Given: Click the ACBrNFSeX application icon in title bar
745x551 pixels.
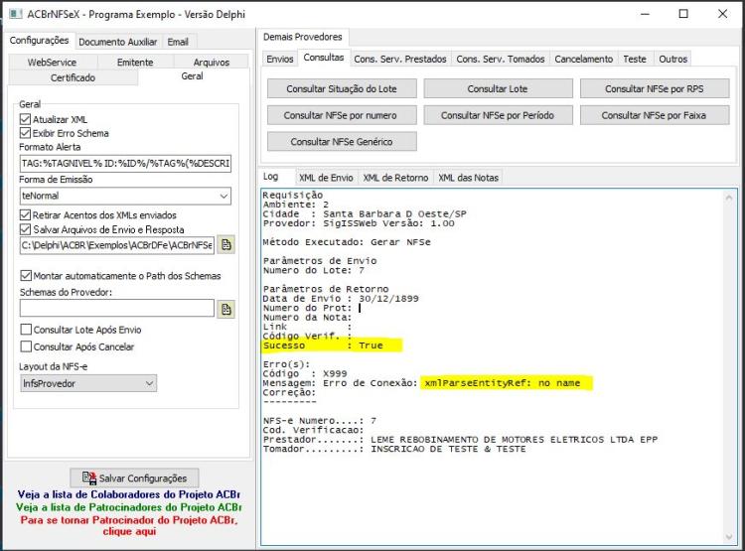Looking at the screenshot, I should tap(15, 13).
